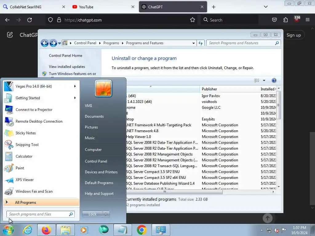Open Google Chrome from taskbar
This screenshot has width=315, height=236.
[x=142, y=230]
